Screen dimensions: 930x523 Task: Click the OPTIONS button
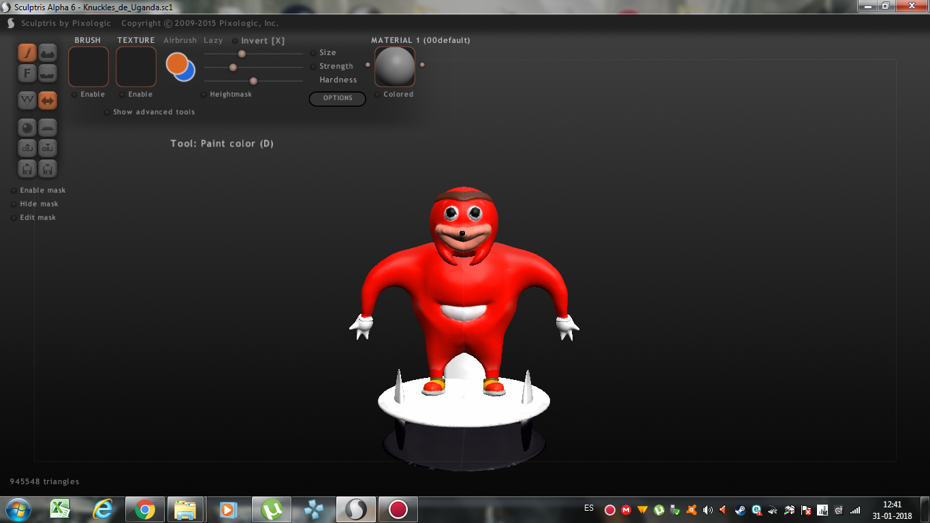tap(338, 98)
